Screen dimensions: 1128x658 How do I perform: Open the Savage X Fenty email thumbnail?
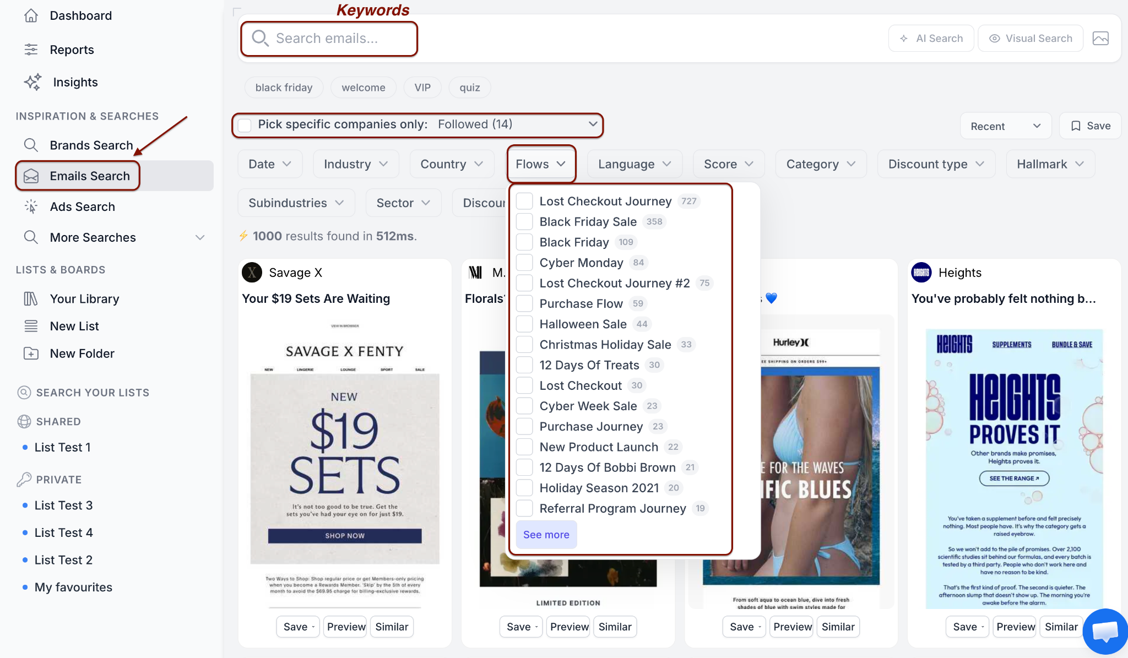[x=345, y=461]
